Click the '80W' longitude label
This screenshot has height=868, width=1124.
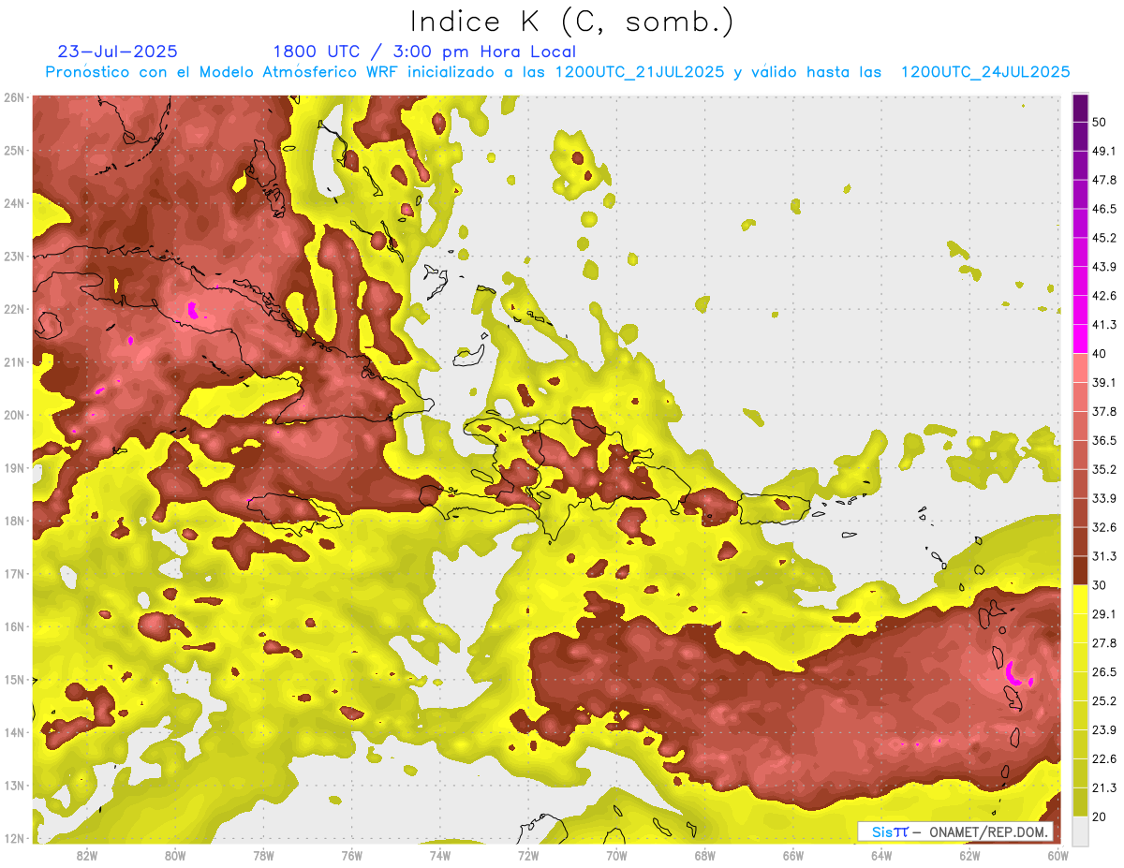[x=175, y=856]
